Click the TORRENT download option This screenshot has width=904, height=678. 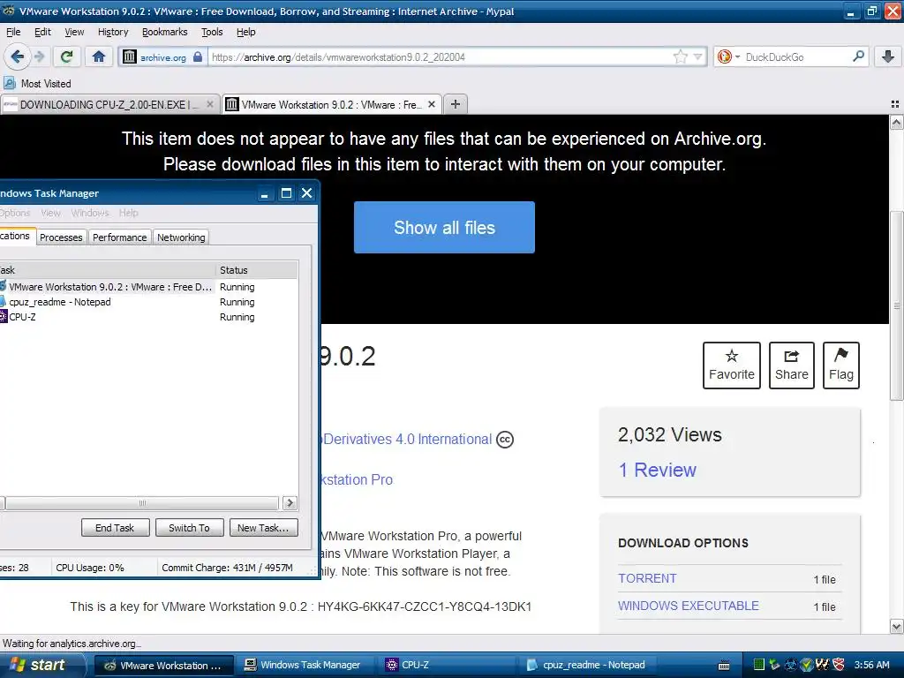pos(647,578)
